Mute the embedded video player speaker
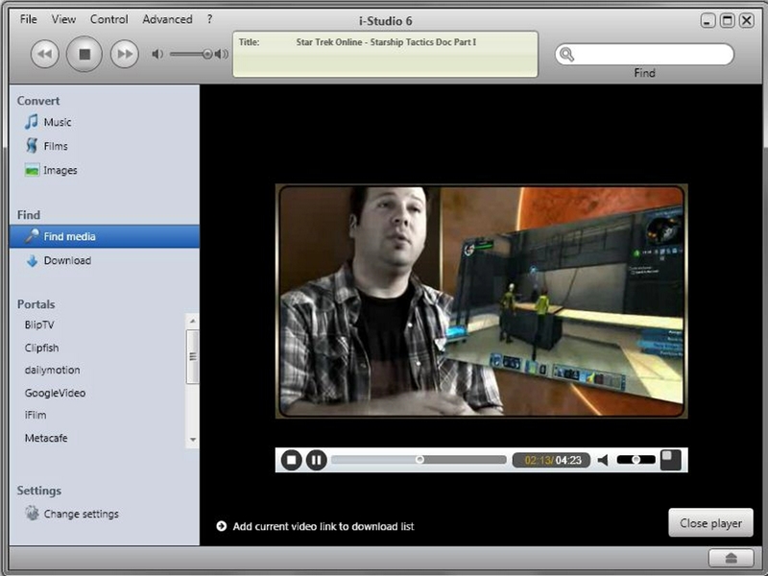 point(603,460)
